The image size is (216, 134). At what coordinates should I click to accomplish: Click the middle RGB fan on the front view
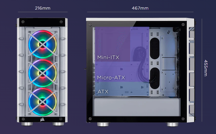click(x=43, y=73)
